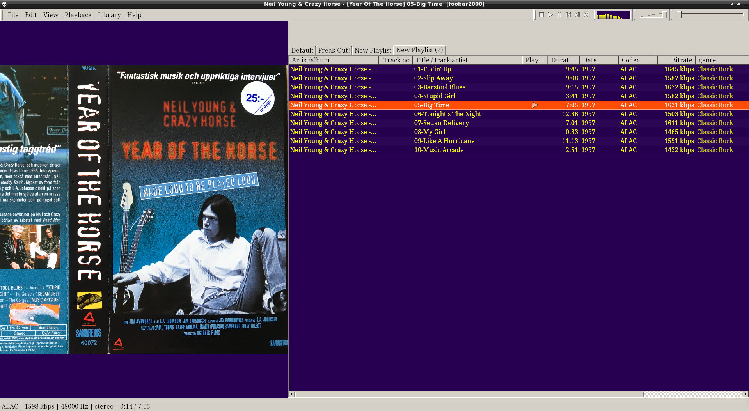Click the seek bar handle
The height and width of the screenshot is (411, 749).
pyautogui.click(x=679, y=15)
